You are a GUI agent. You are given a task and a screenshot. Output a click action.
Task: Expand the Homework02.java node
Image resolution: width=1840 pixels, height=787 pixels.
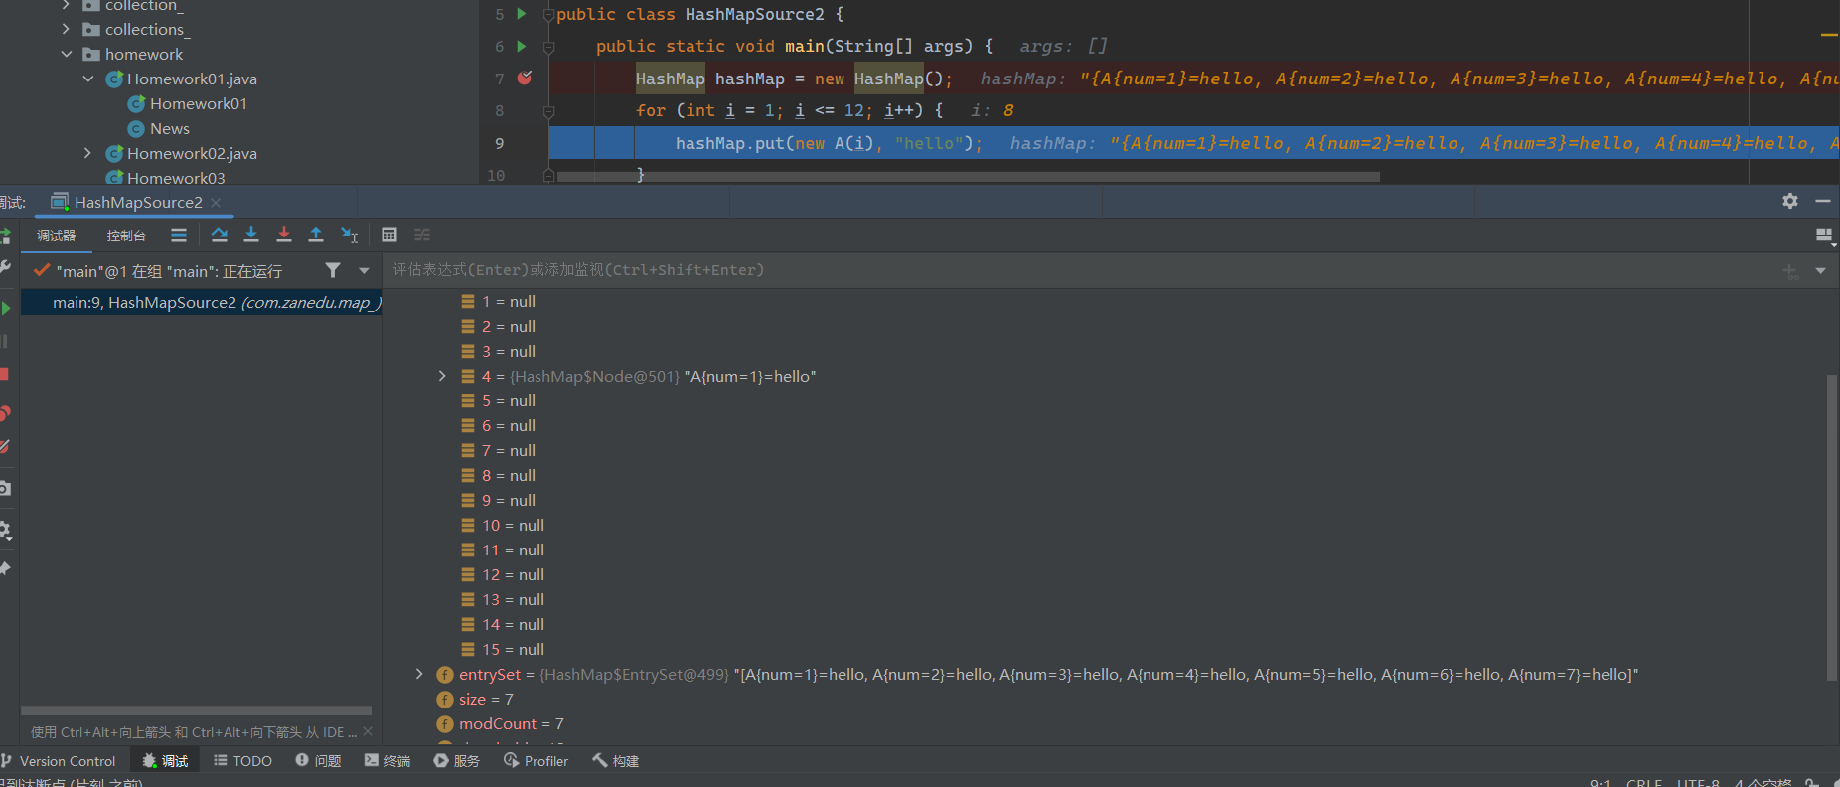click(x=88, y=153)
